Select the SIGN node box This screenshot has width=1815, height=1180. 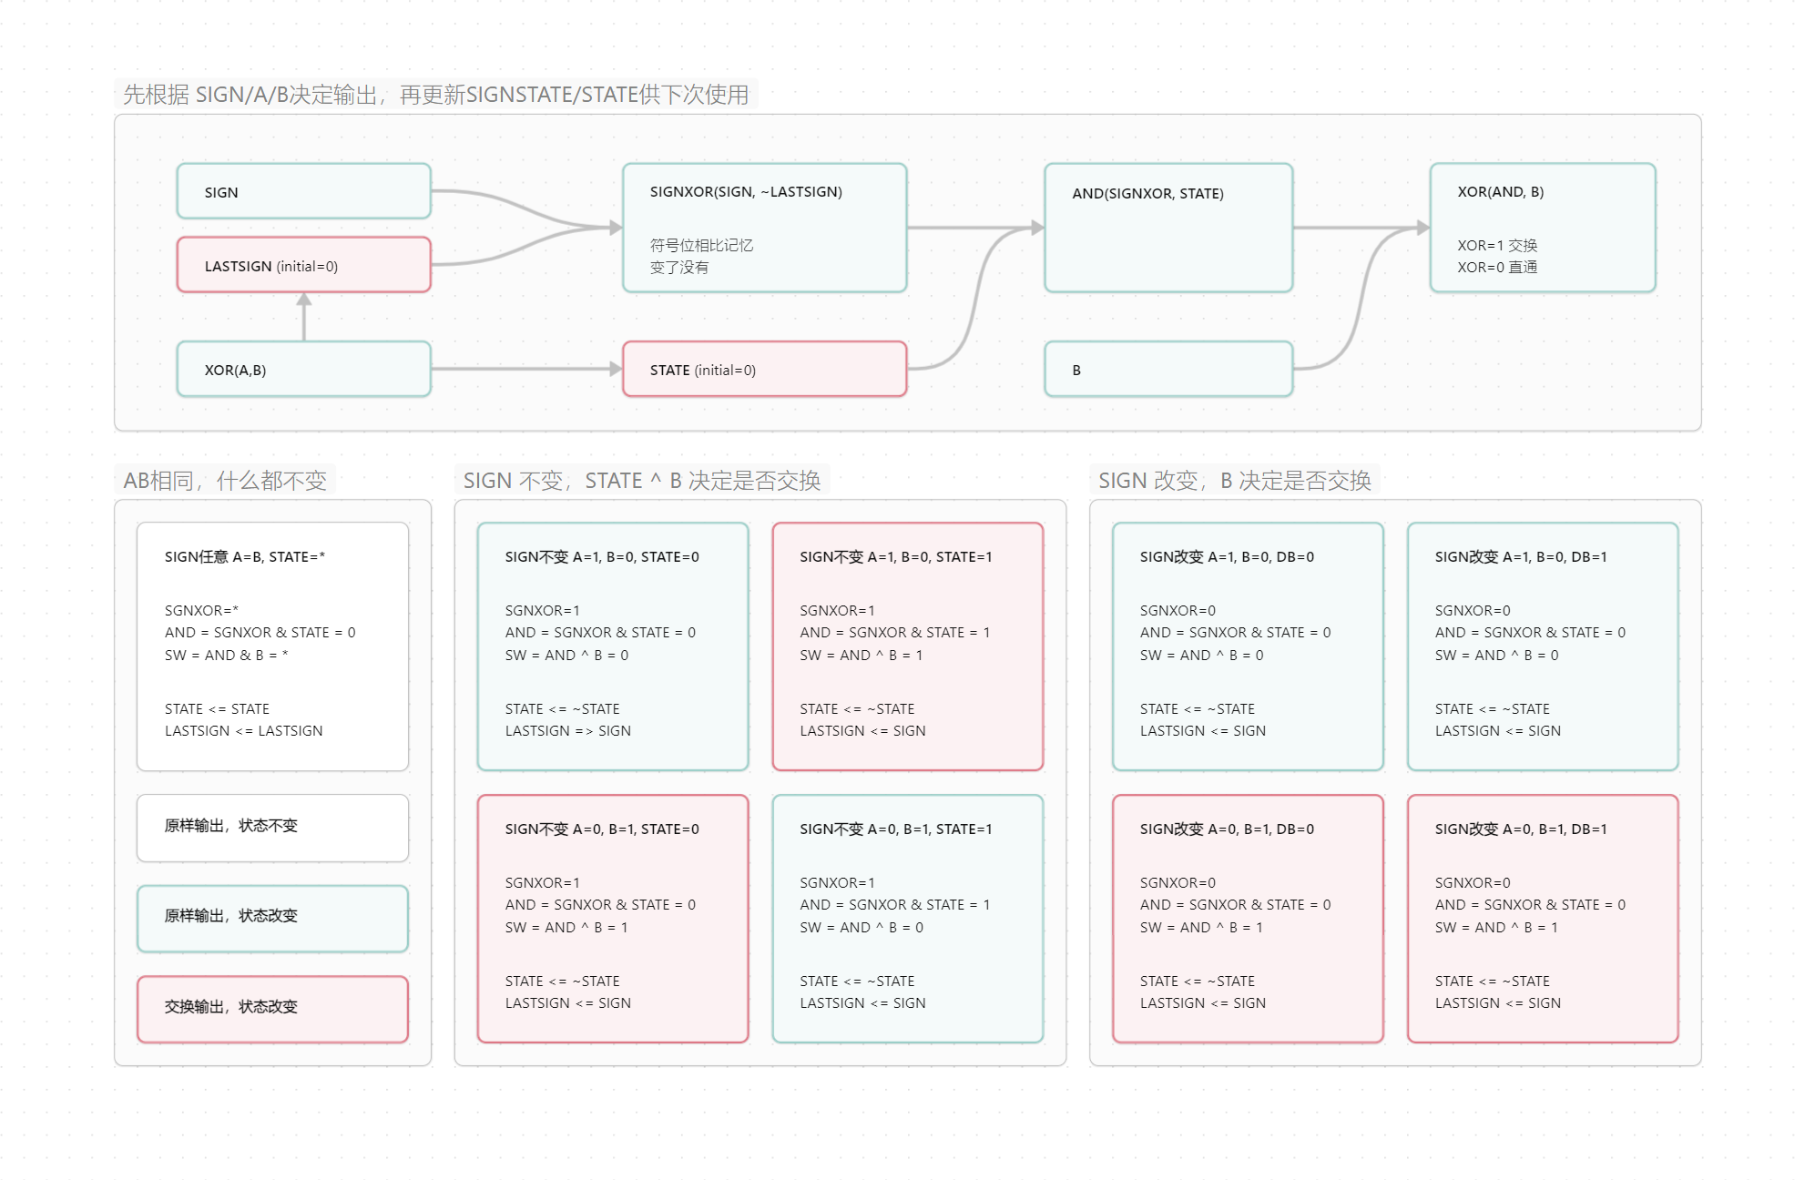click(303, 191)
